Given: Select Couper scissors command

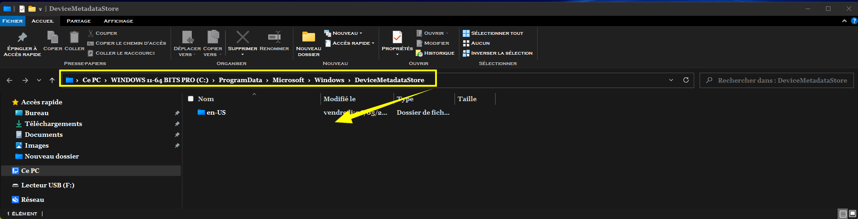Looking at the screenshot, I should coord(102,33).
